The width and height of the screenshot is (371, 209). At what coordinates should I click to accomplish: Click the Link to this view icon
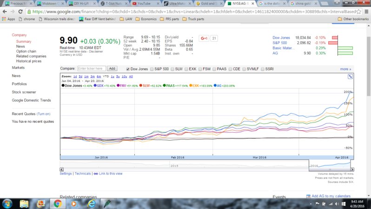pyautogui.click(x=96, y=174)
